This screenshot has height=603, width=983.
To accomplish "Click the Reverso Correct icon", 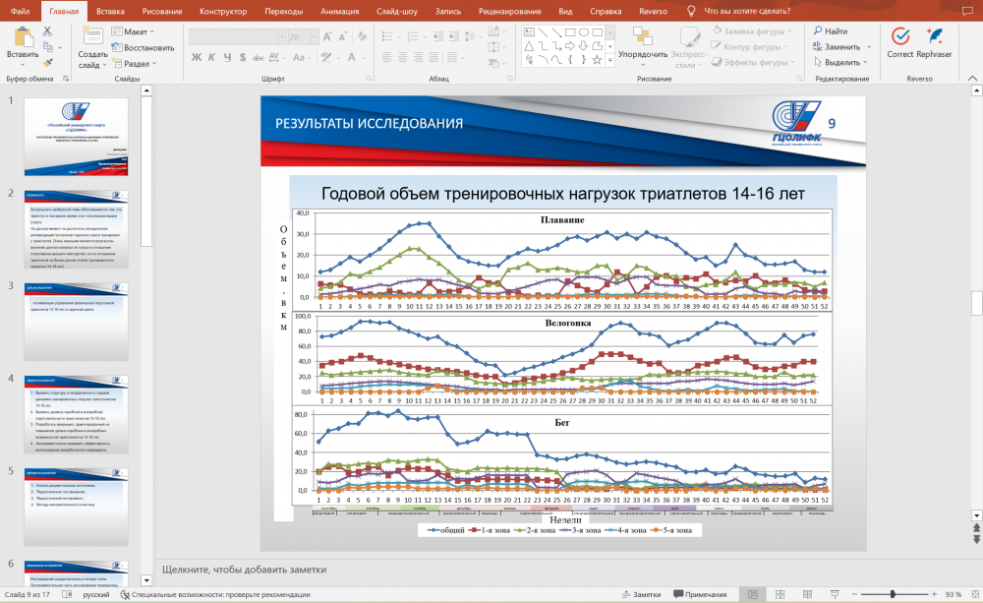I will click(x=899, y=37).
